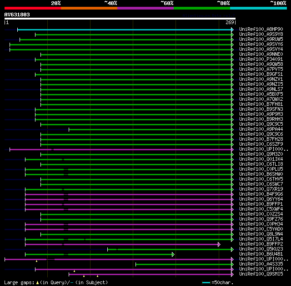
Task: Click the cyan arrowhead ending the A8HP90 alignment
Action: point(232,30)
